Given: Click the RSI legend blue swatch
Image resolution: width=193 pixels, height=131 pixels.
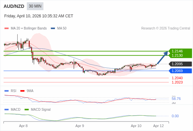Looking at the screenshot, I should click(x=7, y=91).
